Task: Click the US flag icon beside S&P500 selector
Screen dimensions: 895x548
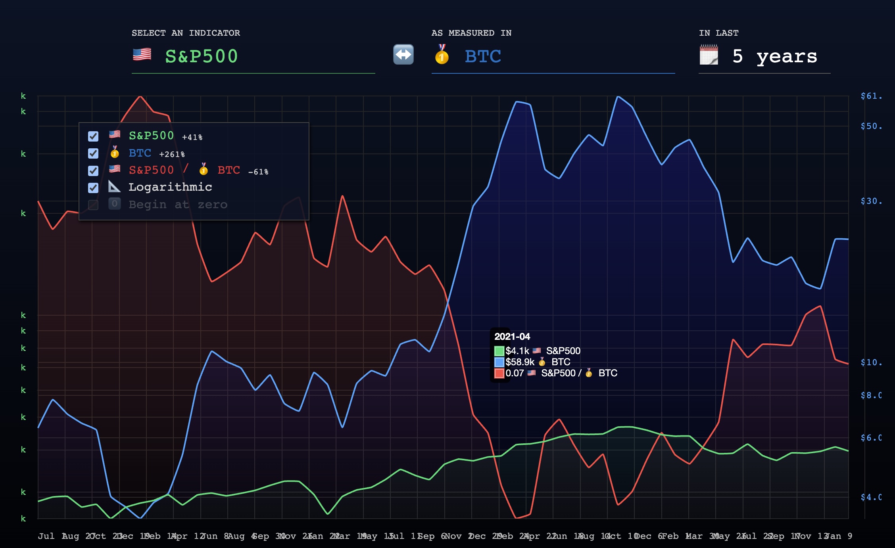Action: (x=142, y=55)
